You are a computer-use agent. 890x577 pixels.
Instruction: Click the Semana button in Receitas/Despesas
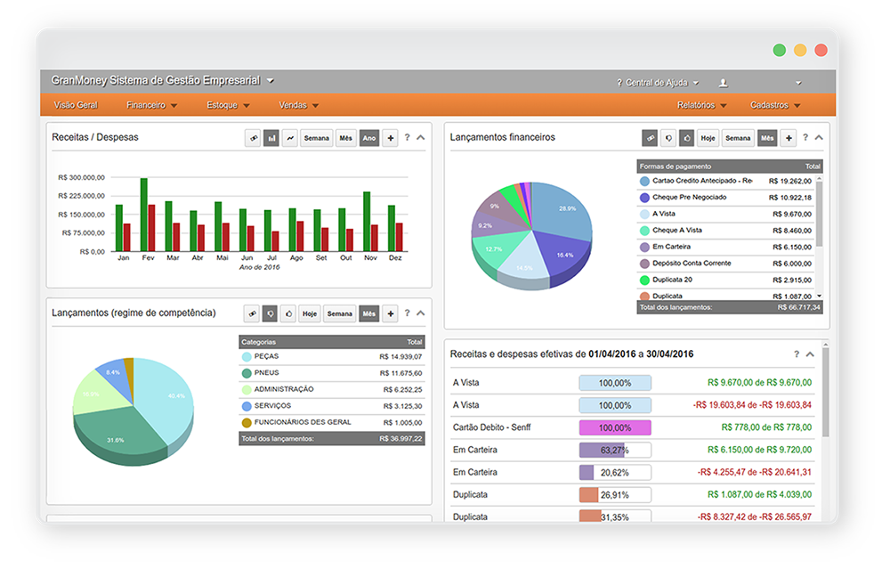(317, 138)
